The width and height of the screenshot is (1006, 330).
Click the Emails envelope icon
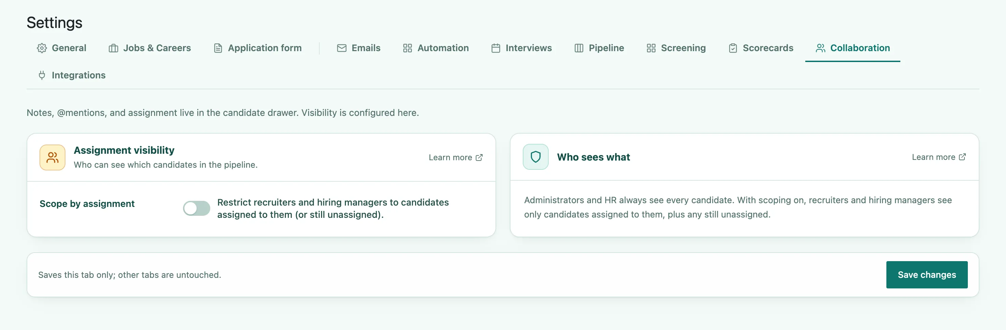(x=342, y=48)
